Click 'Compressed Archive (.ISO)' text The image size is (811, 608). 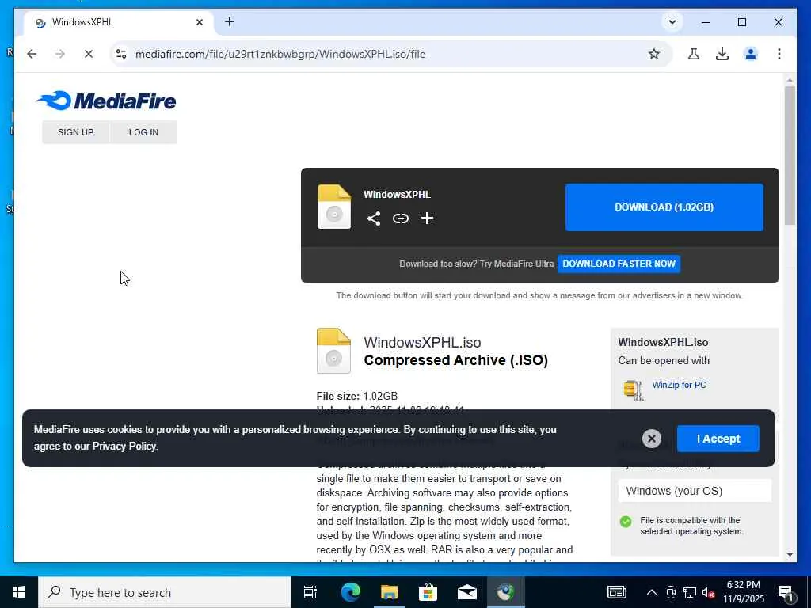[x=455, y=360]
